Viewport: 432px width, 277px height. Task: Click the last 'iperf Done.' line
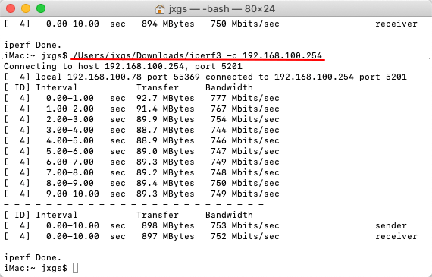pyautogui.click(x=33, y=257)
